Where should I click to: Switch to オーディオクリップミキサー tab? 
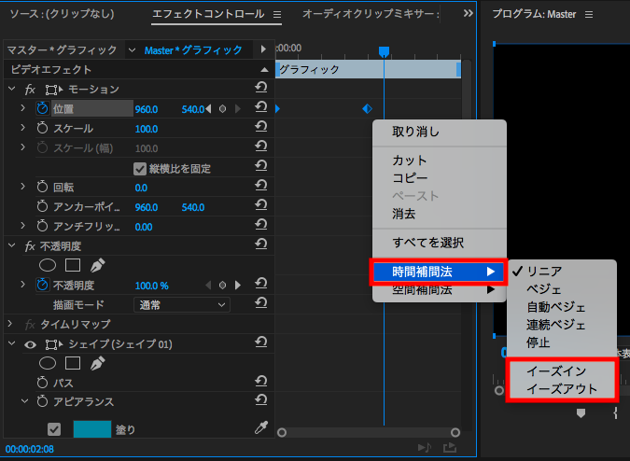(371, 14)
